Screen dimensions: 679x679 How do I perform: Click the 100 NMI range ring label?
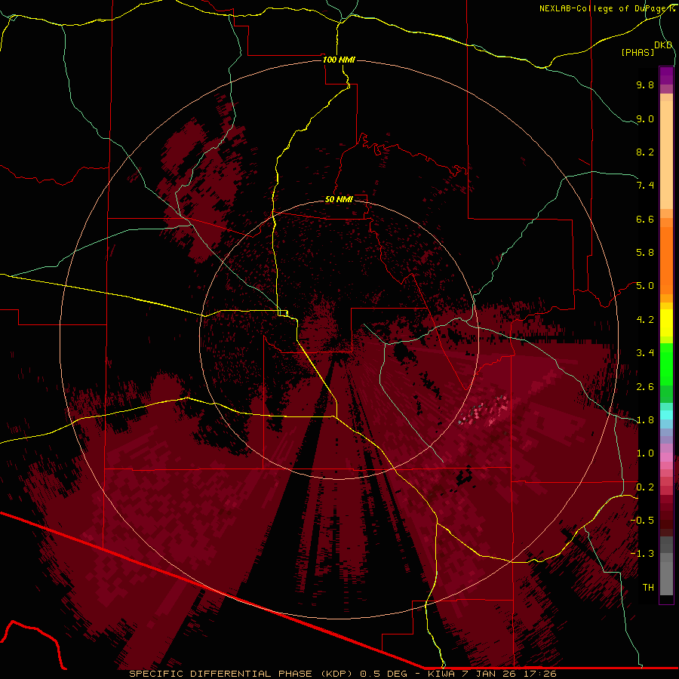[x=339, y=60]
